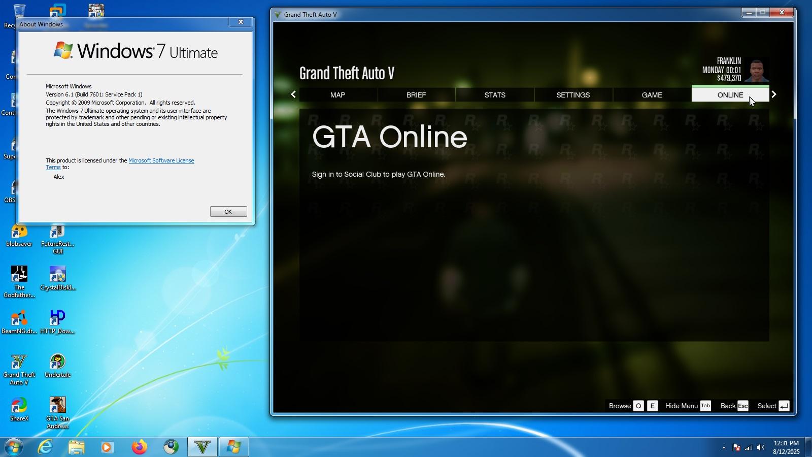This screenshot has width=812, height=457.
Task: Click Franklin's character portrait
Action: (757, 71)
